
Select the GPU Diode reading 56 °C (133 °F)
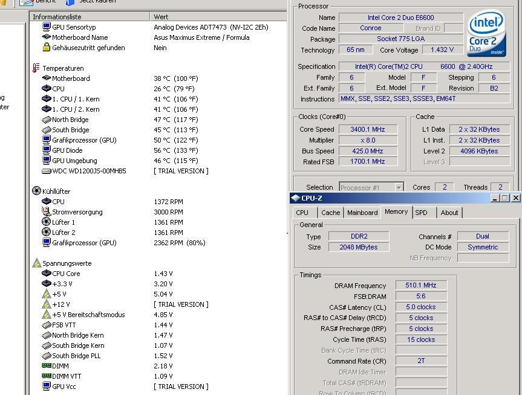coord(176,150)
